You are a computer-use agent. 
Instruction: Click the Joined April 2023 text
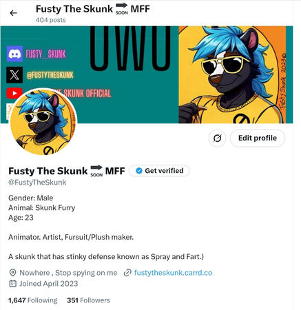pyautogui.click(x=49, y=284)
